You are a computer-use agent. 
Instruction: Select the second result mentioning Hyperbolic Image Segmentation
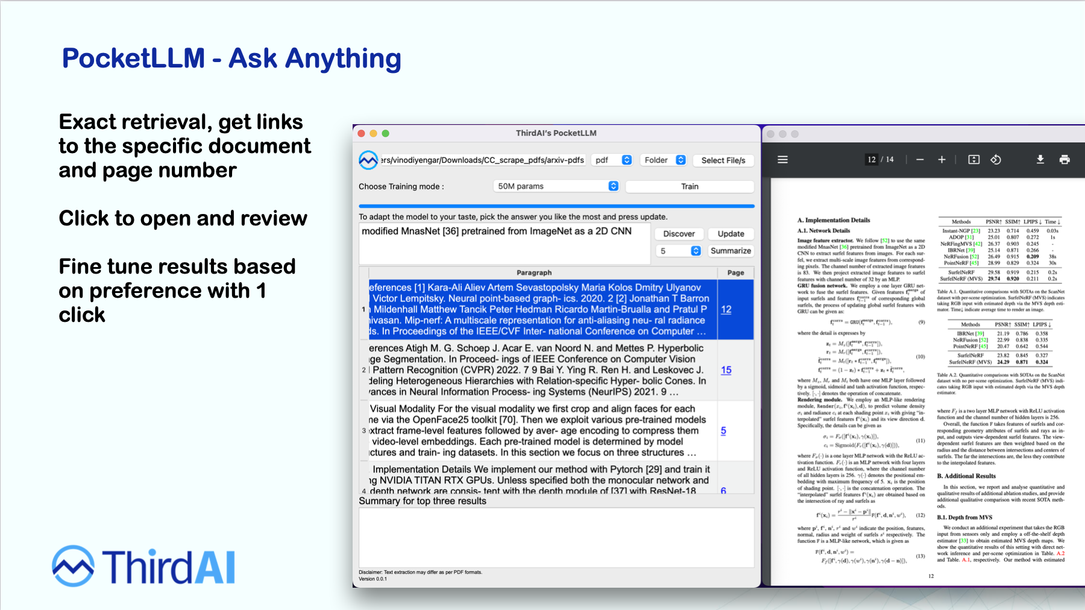542,370
